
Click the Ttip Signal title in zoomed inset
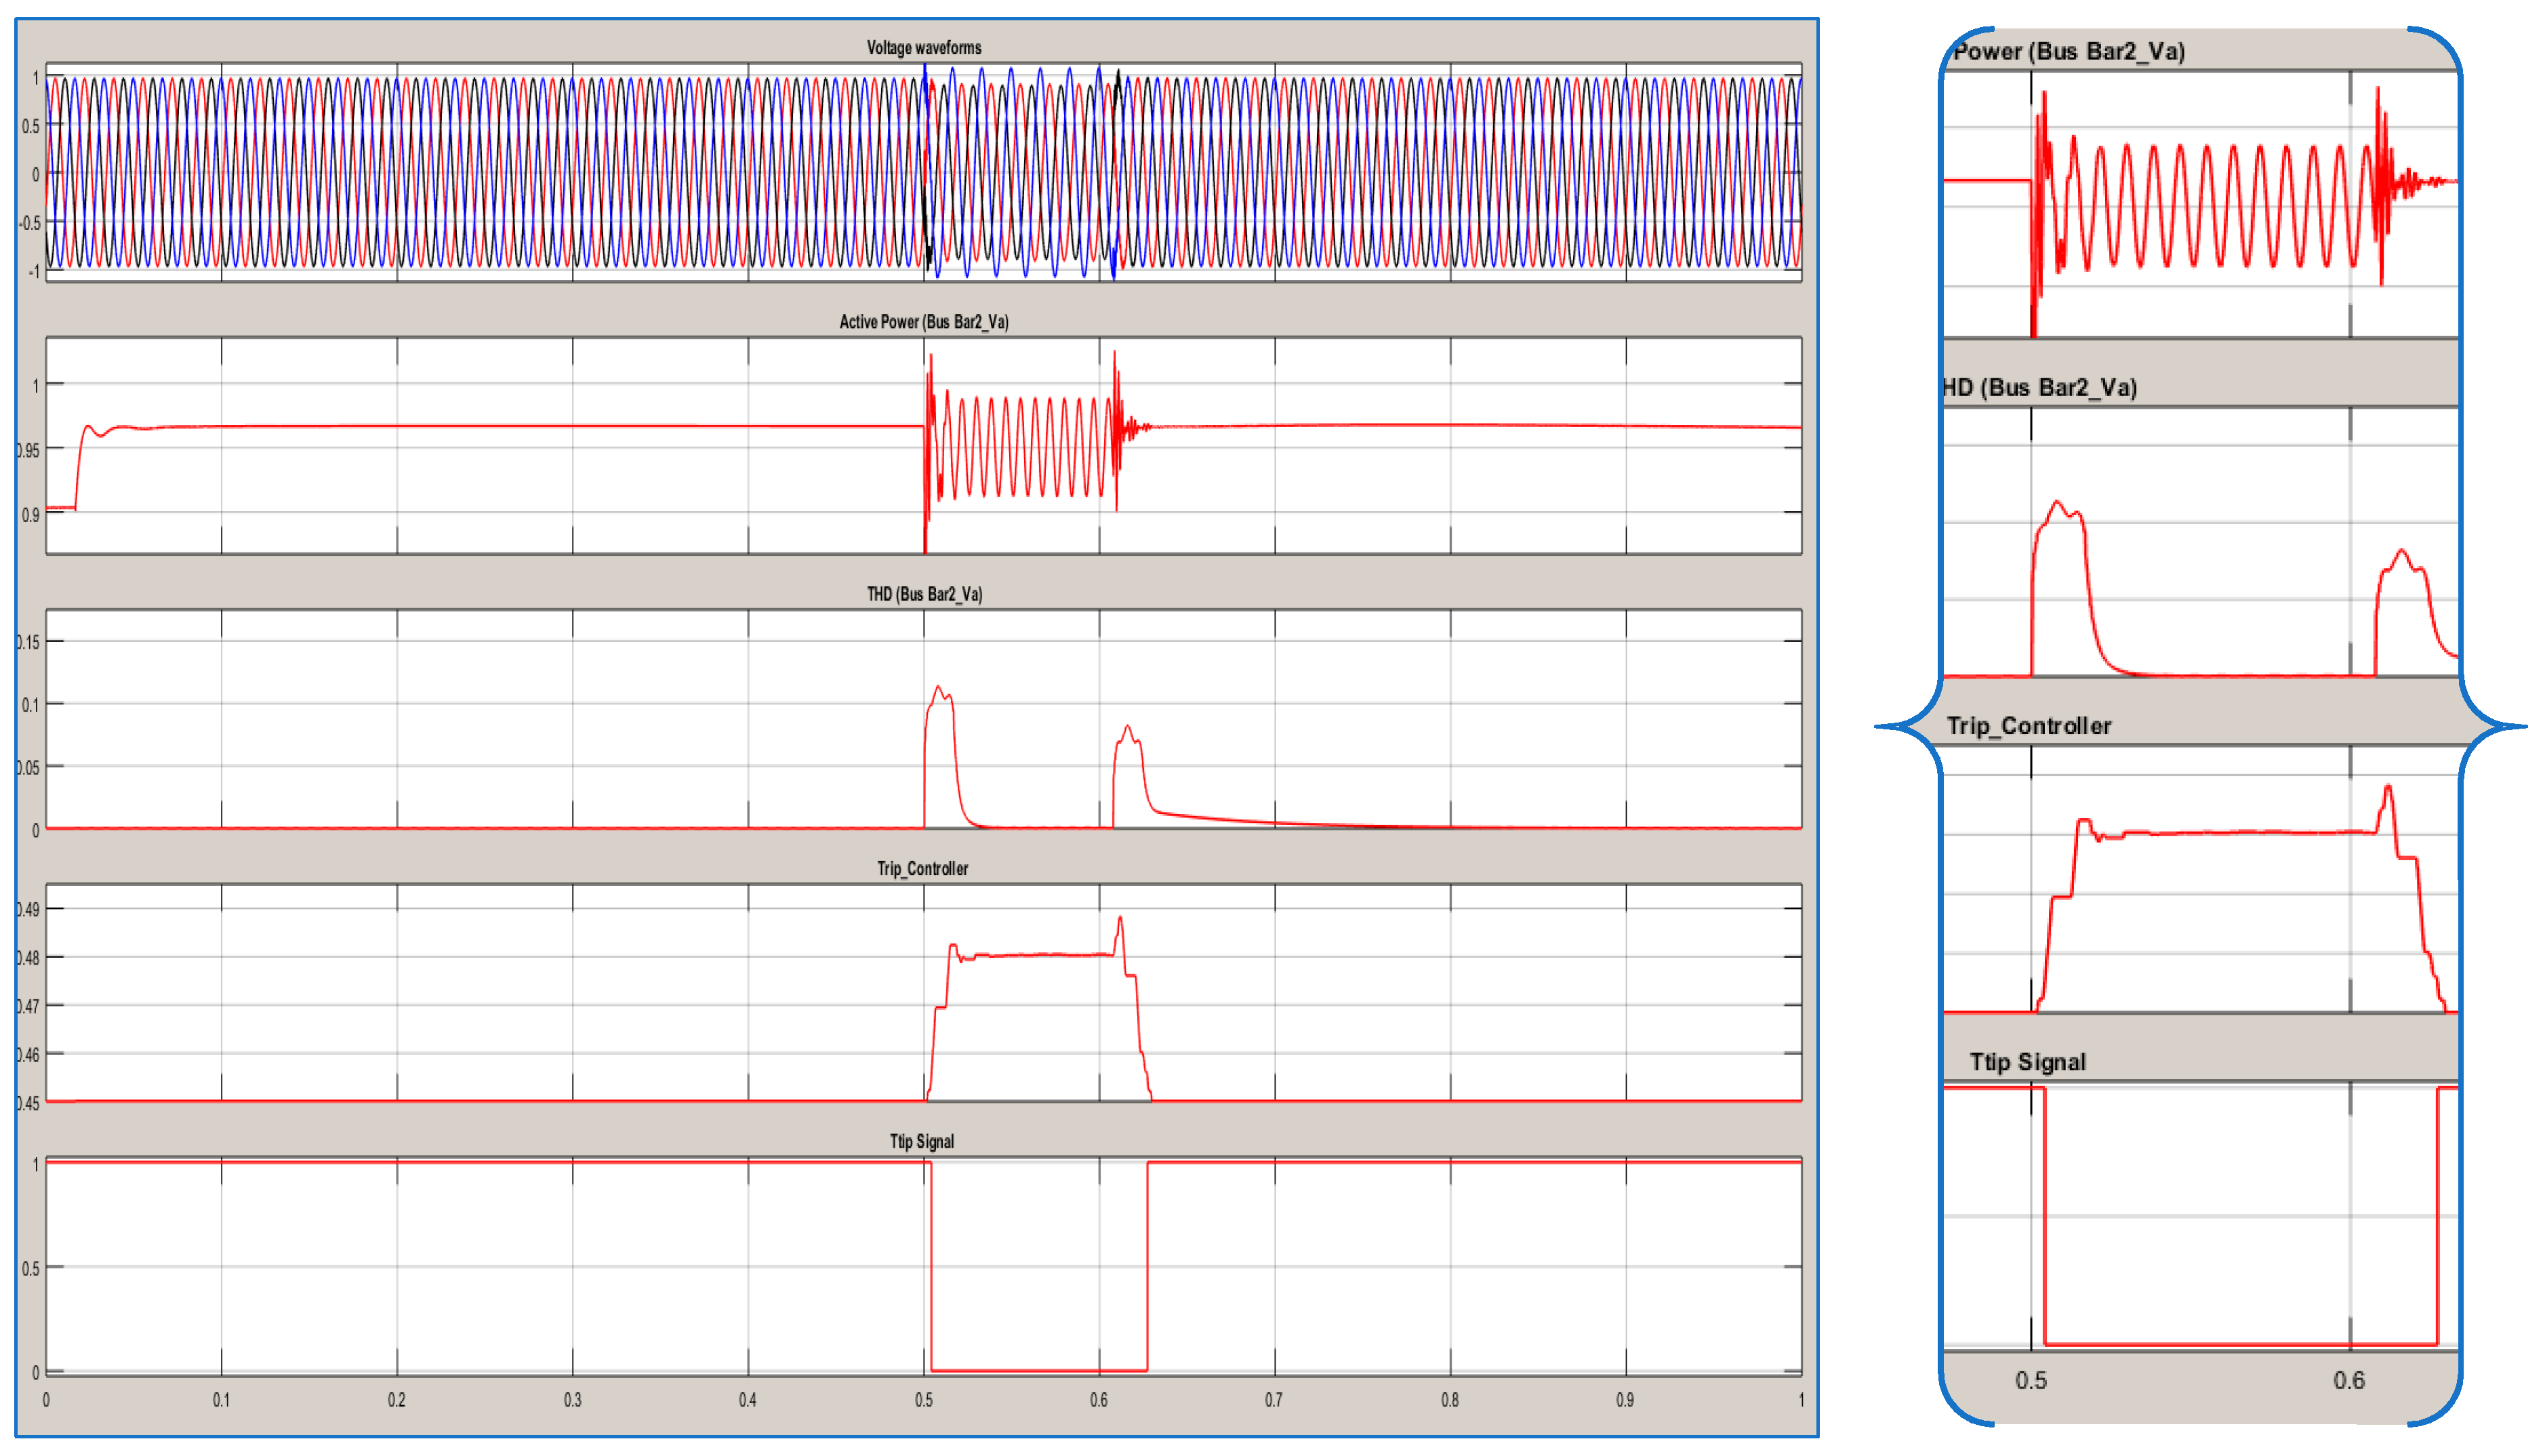(x=2027, y=1063)
